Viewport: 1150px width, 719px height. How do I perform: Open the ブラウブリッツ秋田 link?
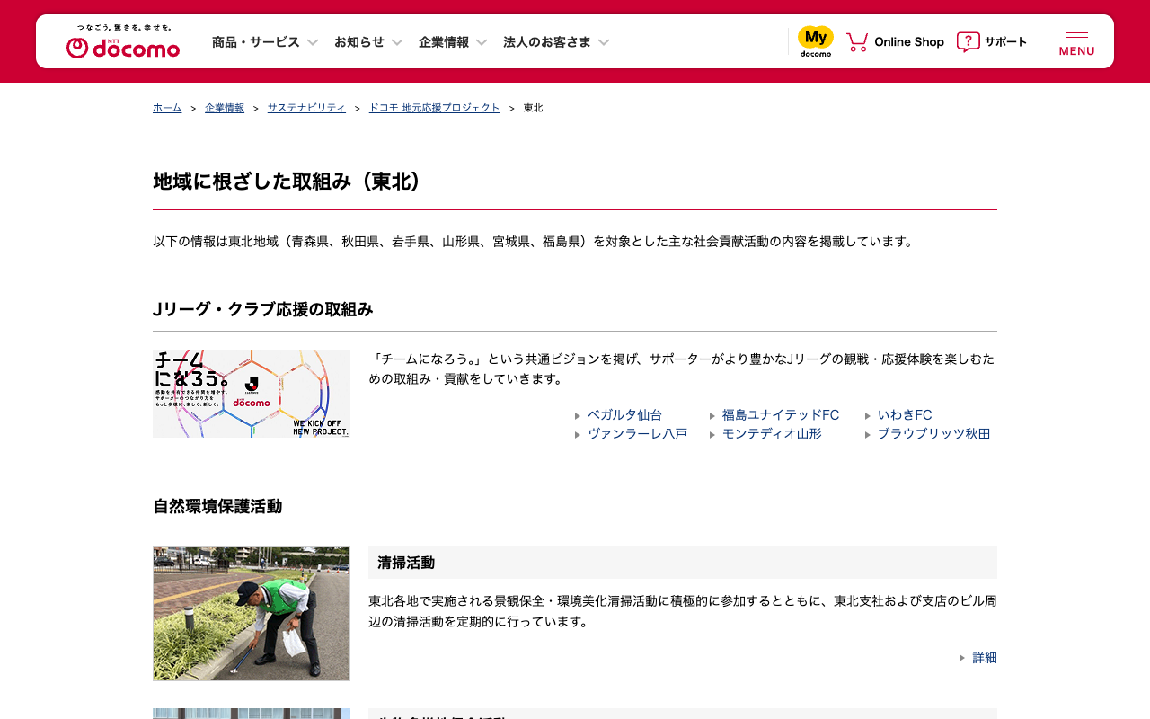point(933,434)
